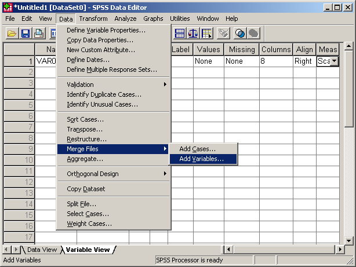Close the open Data menu
Screen dimensions: 356x267
pyautogui.click(x=66, y=19)
